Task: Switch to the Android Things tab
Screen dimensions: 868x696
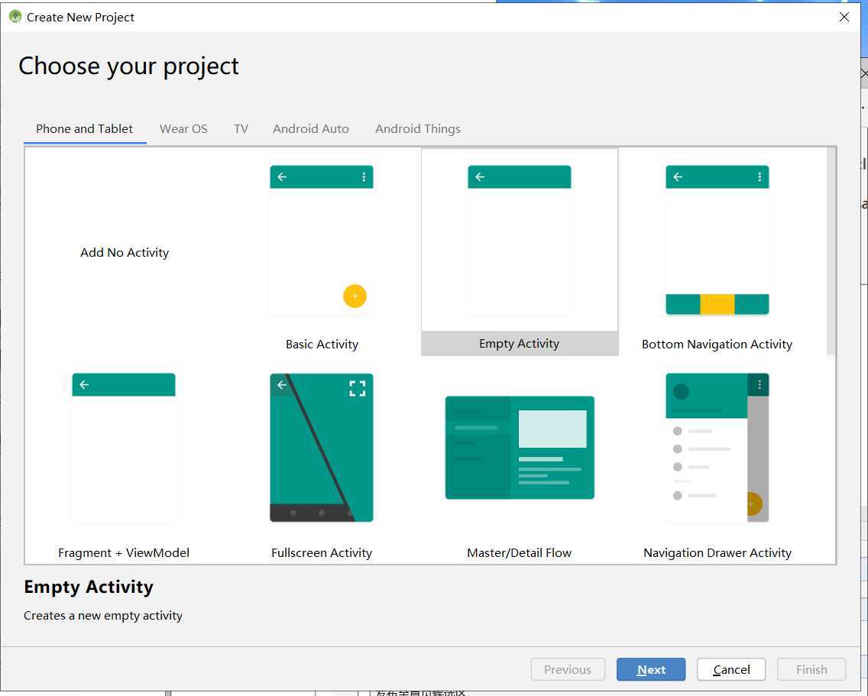Action: [418, 129]
